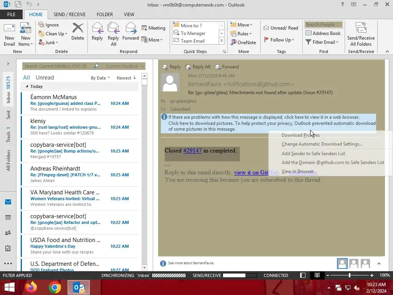The image size is (393, 295).
Task: Switch to Normal view in status bar
Action: 303,275
